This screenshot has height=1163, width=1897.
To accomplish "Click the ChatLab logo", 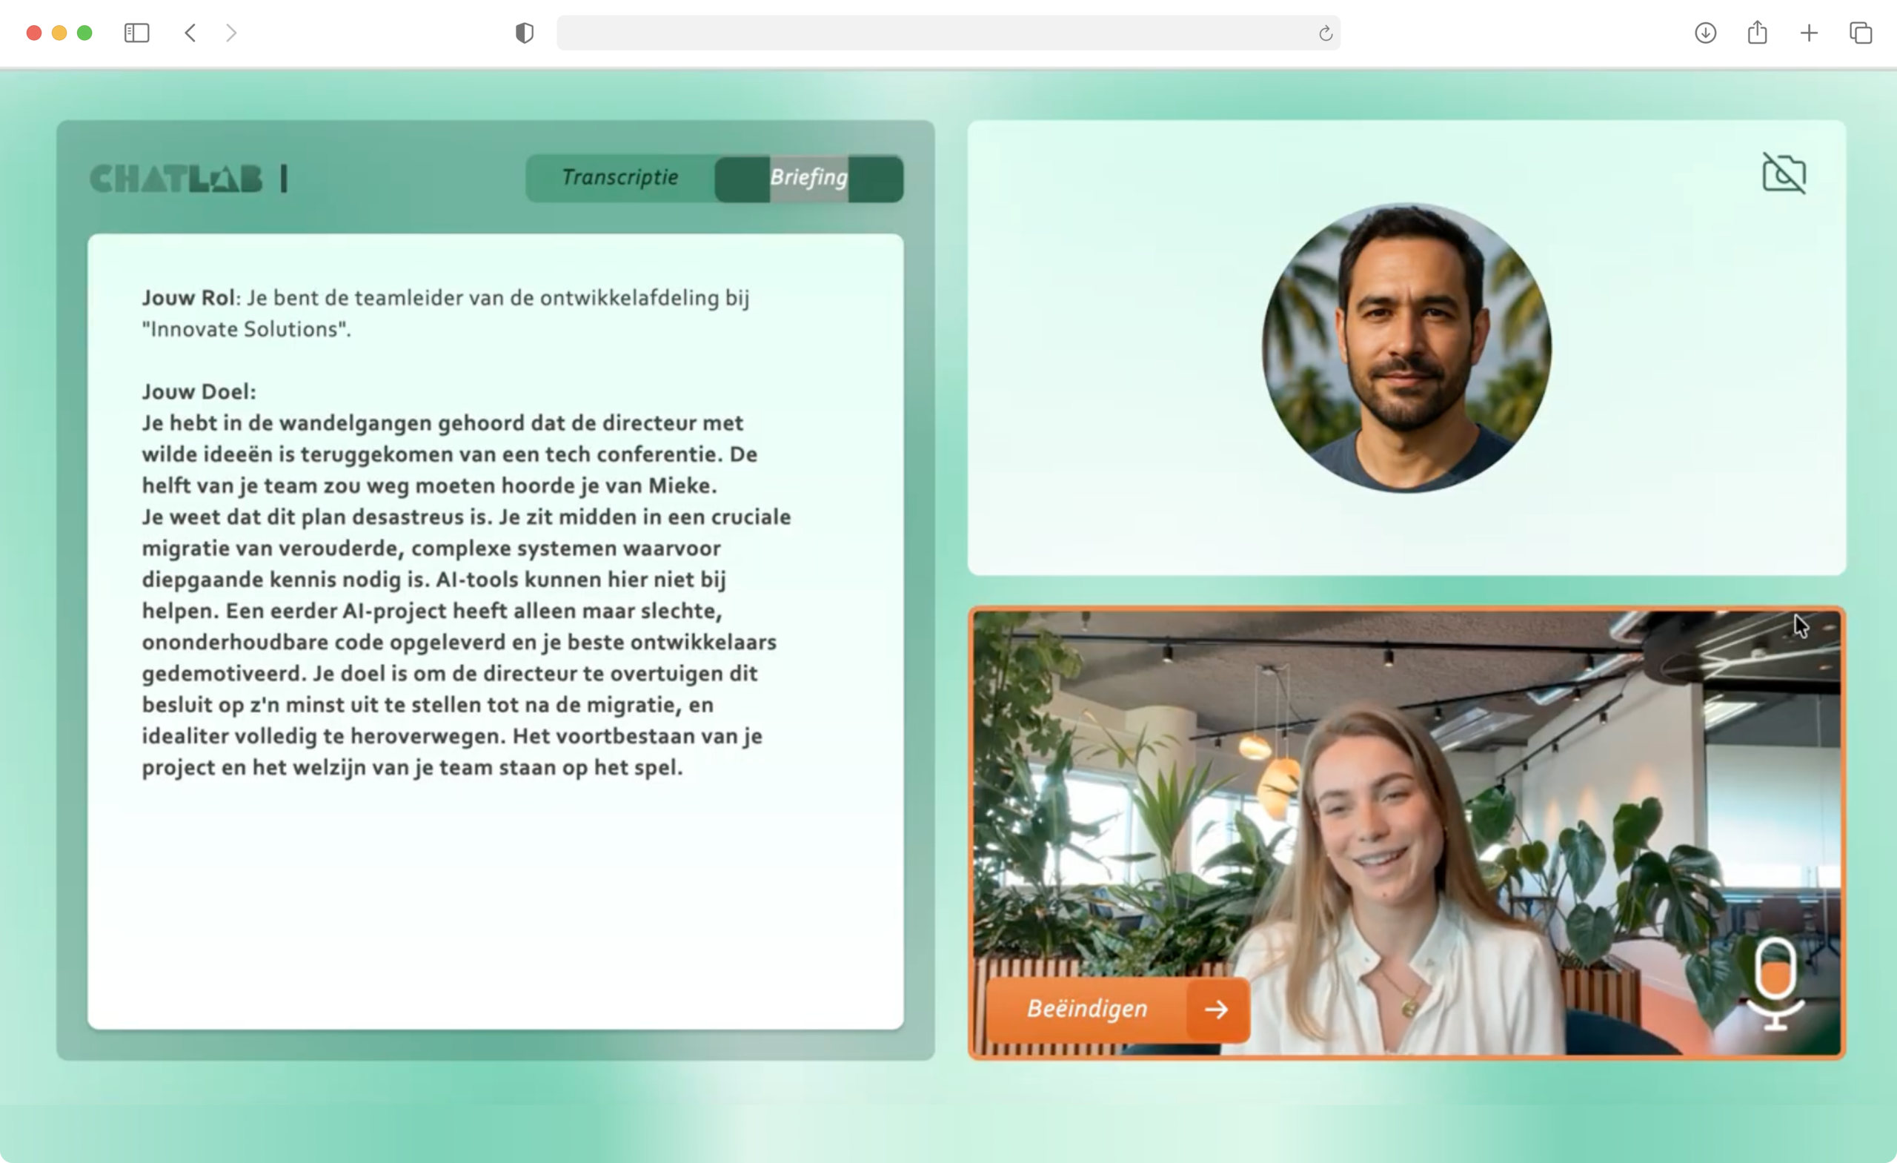I will tap(176, 179).
